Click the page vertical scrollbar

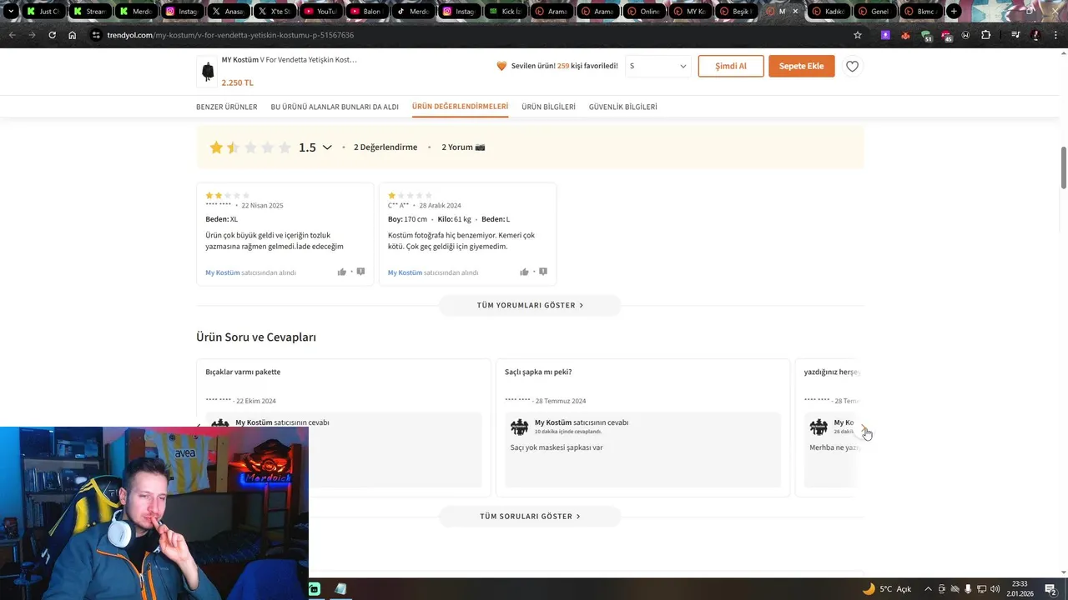(x=1063, y=167)
